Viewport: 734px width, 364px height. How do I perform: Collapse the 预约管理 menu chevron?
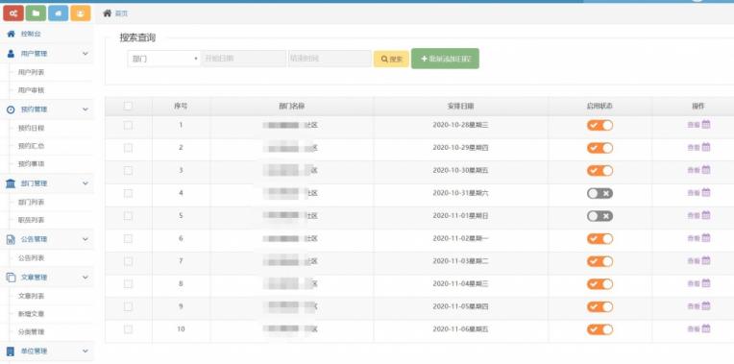(x=86, y=109)
